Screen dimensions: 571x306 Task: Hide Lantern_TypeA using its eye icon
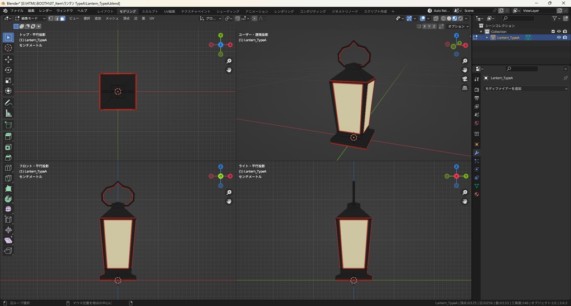point(559,38)
